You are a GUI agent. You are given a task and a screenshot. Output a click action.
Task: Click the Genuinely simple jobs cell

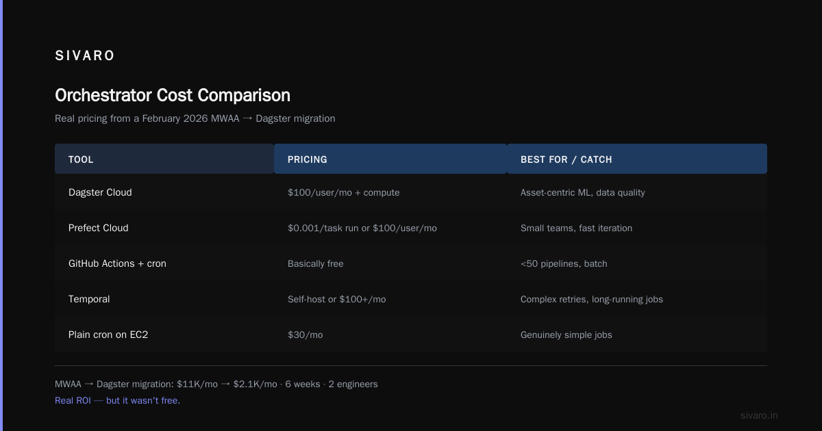coord(566,335)
